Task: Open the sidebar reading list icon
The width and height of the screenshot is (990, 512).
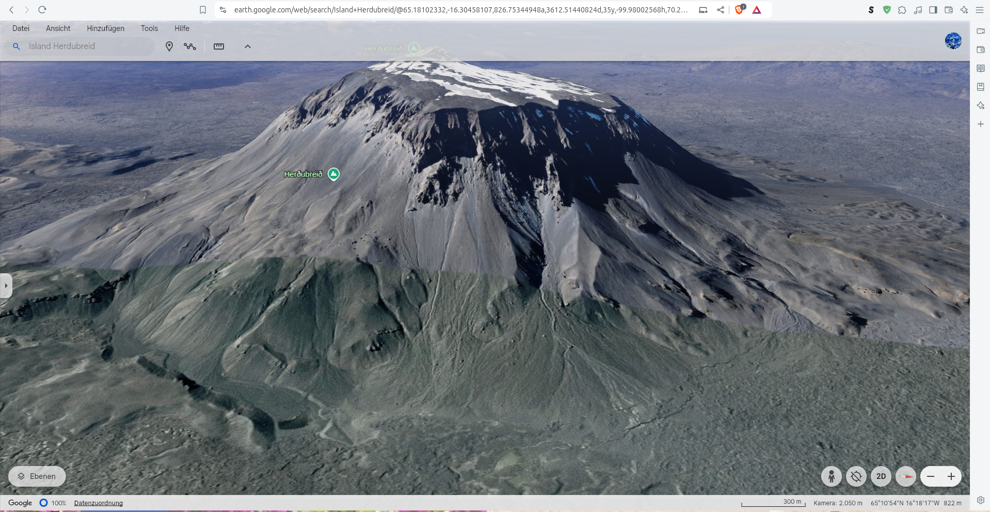Action: (x=981, y=68)
